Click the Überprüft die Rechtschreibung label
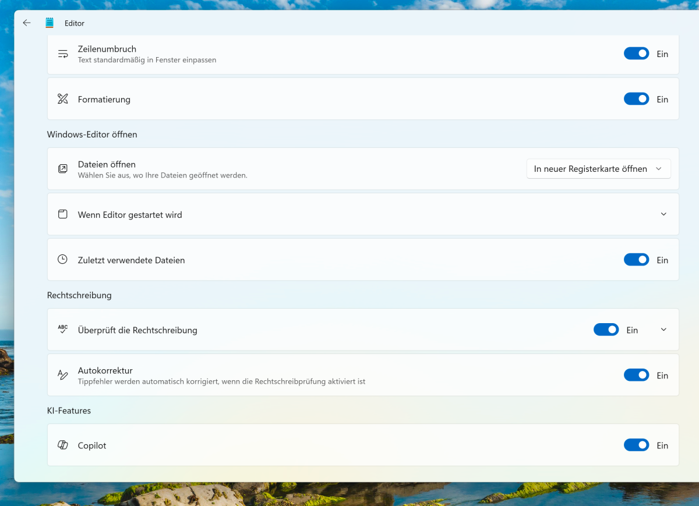 pyautogui.click(x=137, y=330)
